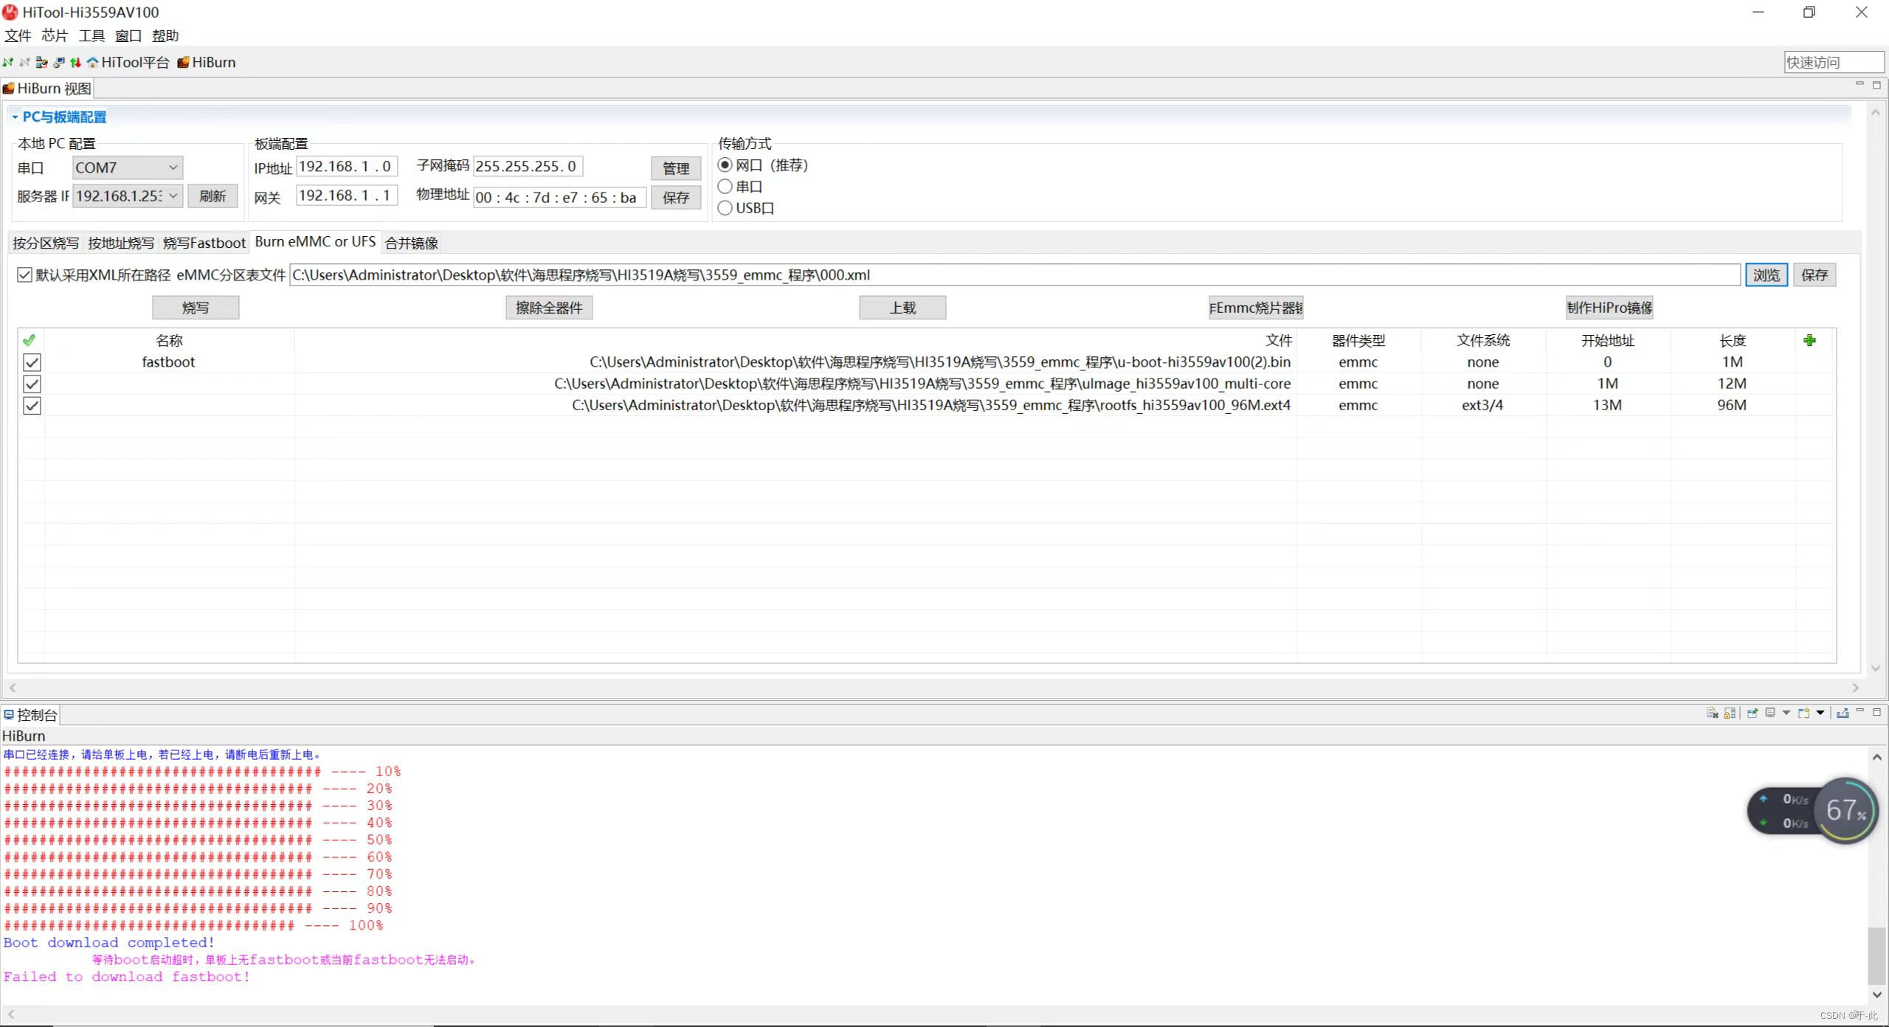
Task: Uncheck the fastboot partition checkbox
Action: (x=32, y=362)
